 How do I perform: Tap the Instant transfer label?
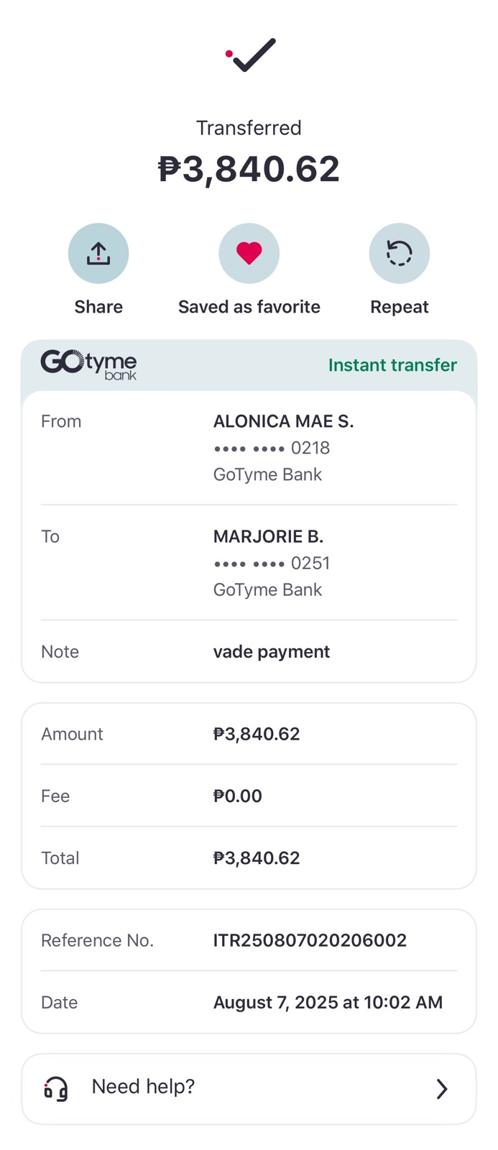point(392,365)
